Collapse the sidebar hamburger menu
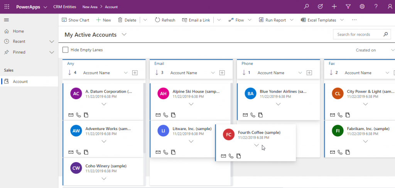This screenshot has height=188, width=395. click(7, 20)
